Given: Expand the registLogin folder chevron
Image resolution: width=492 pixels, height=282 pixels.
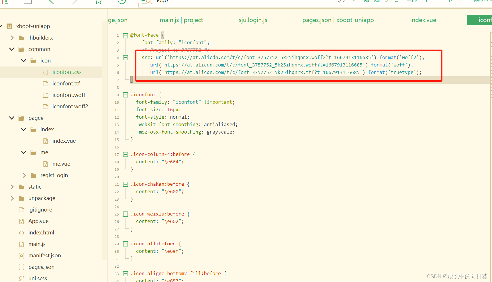Looking at the screenshot, I should pyautogui.click(x=24, y=175).
